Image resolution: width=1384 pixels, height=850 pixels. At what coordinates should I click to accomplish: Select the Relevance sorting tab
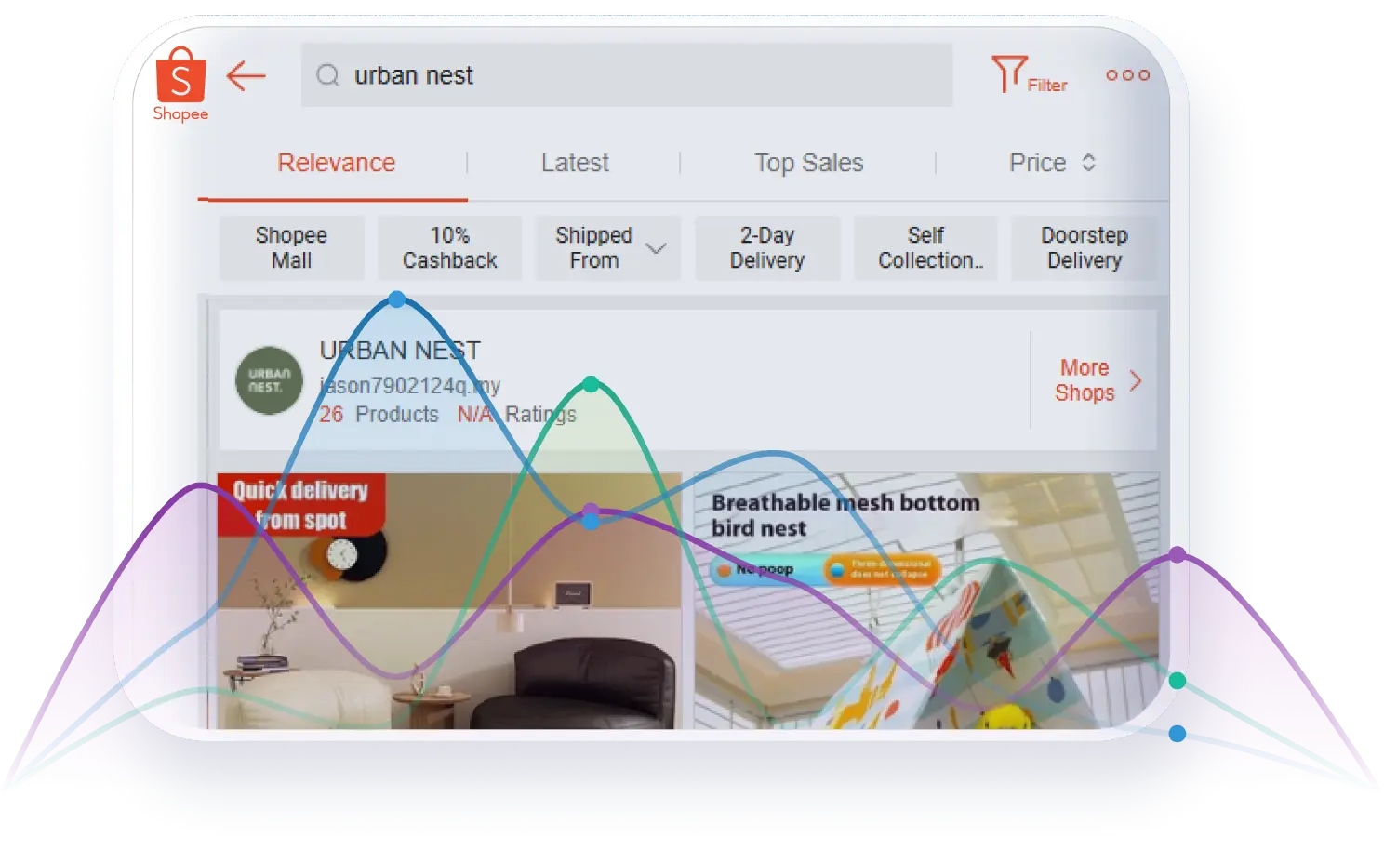pyautogui.click(x=336, y=163)
